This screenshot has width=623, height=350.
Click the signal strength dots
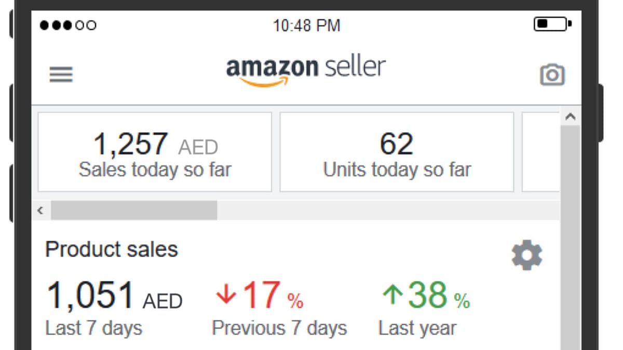click(x=67, y=24)
